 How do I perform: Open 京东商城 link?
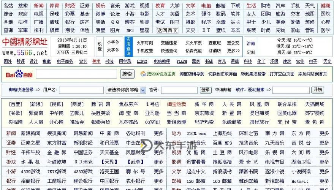coord(204,113)
